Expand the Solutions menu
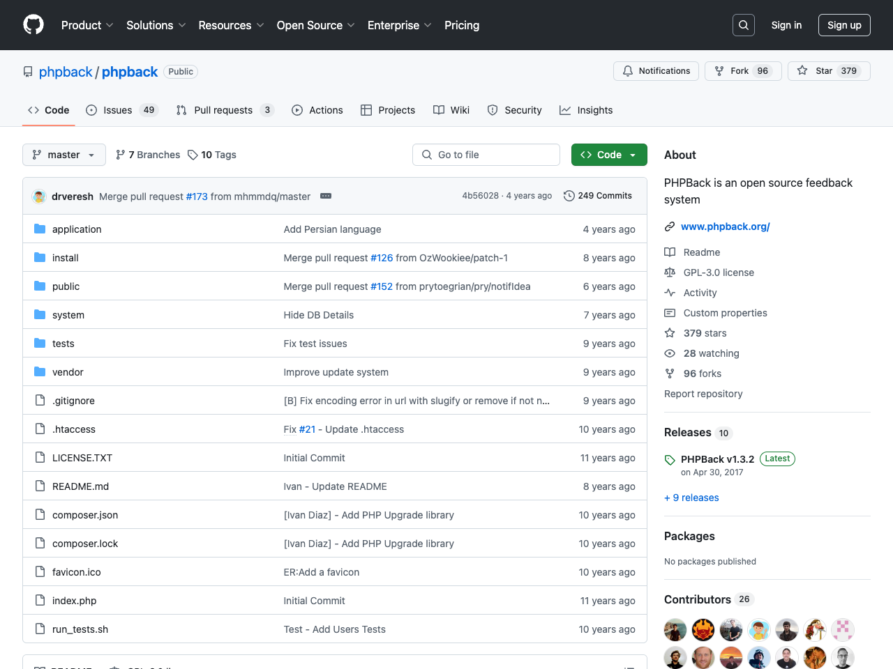 tap(156, 25)
